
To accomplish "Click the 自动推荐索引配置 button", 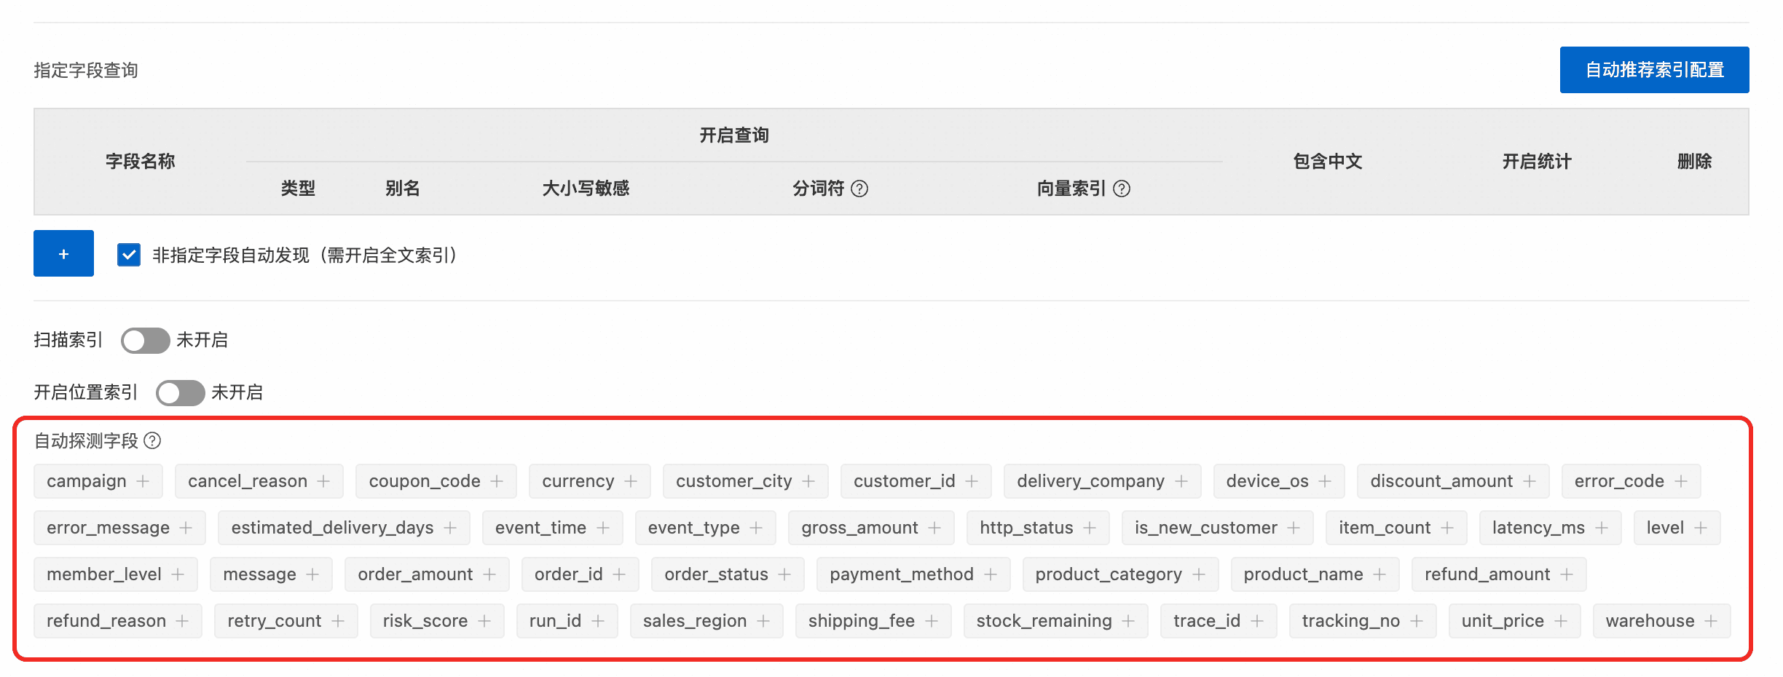I will click(x=1654, y=70).
